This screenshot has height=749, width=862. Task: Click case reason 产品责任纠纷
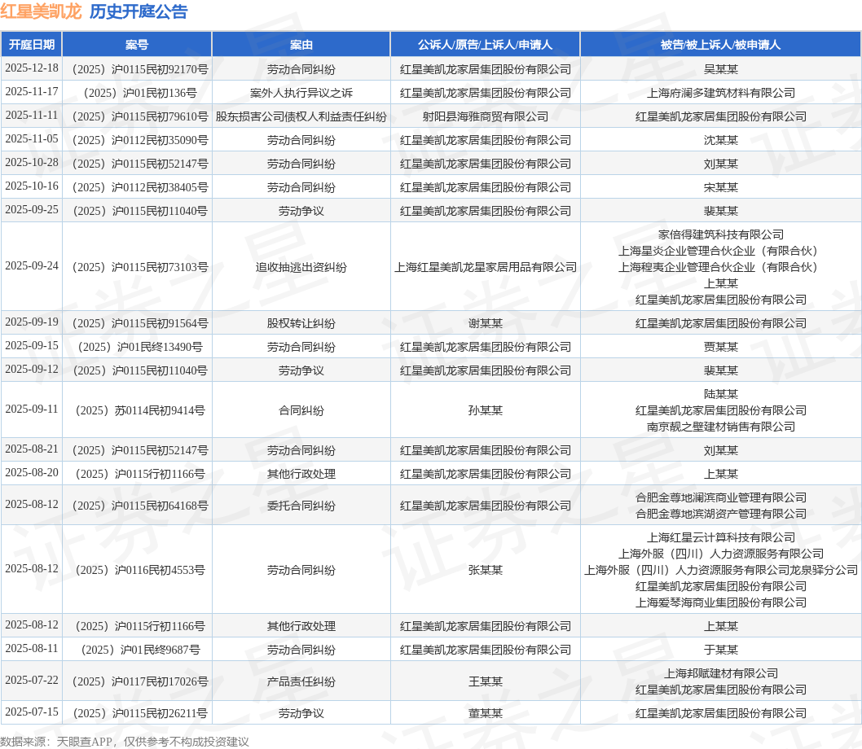[x=301, y=681]
